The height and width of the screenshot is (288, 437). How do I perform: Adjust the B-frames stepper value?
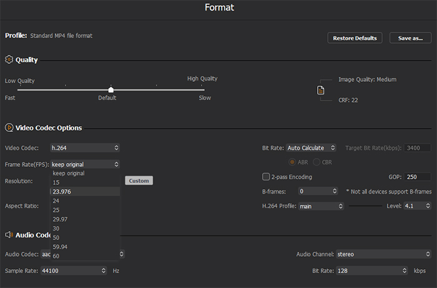click(x=335, y=191)
